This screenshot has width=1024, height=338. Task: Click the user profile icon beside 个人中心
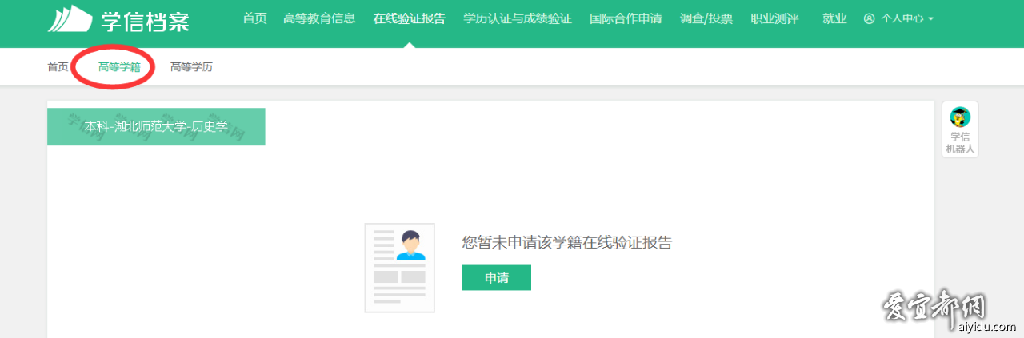point(870,18)
